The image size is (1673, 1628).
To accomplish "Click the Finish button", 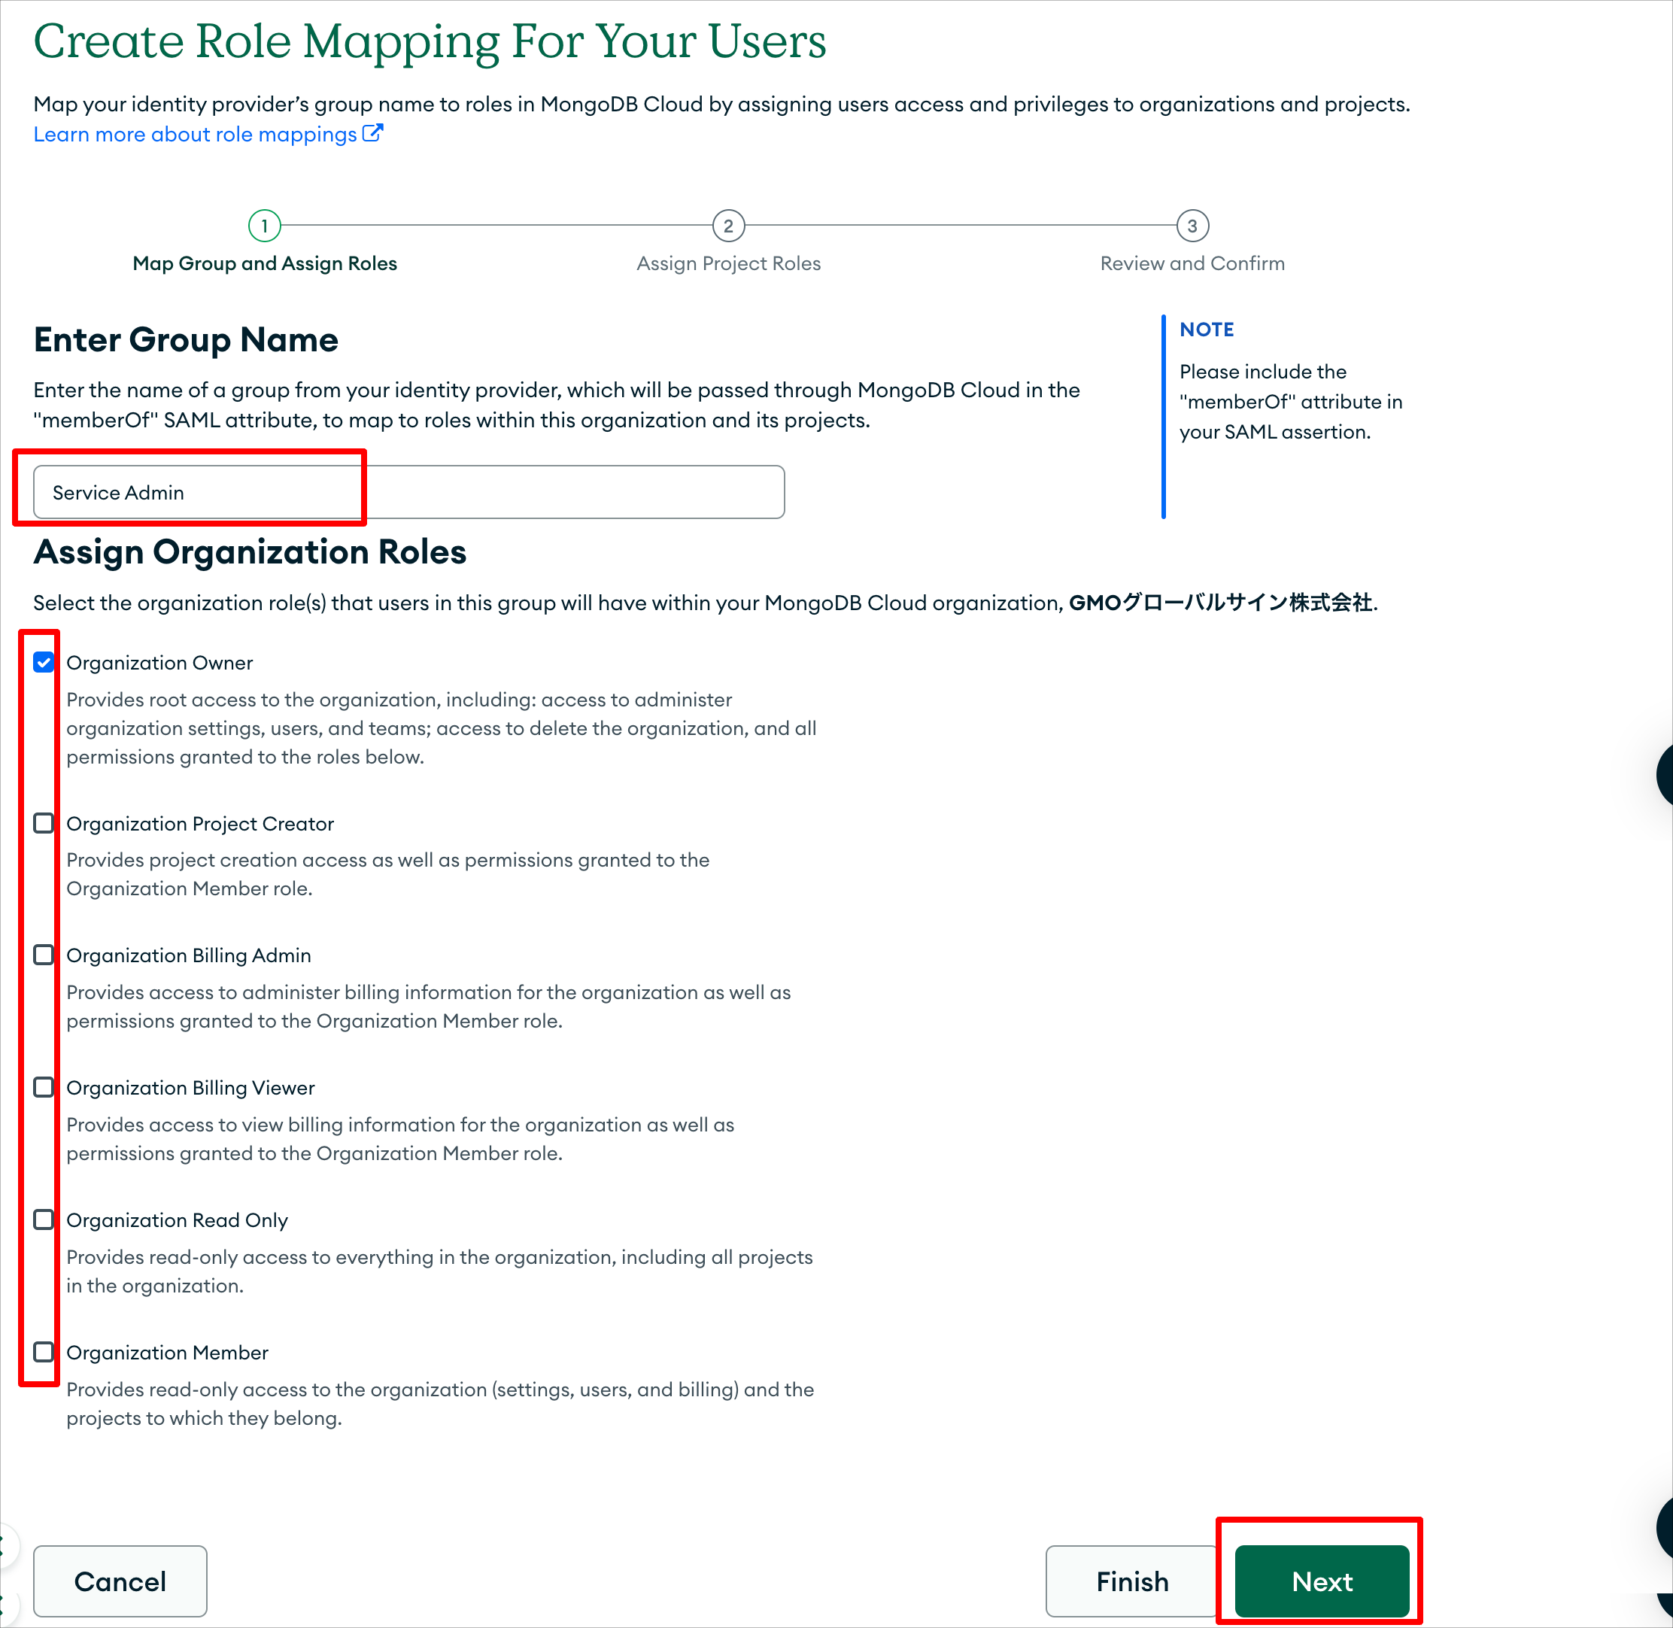I will [x=1132, y=1581].
